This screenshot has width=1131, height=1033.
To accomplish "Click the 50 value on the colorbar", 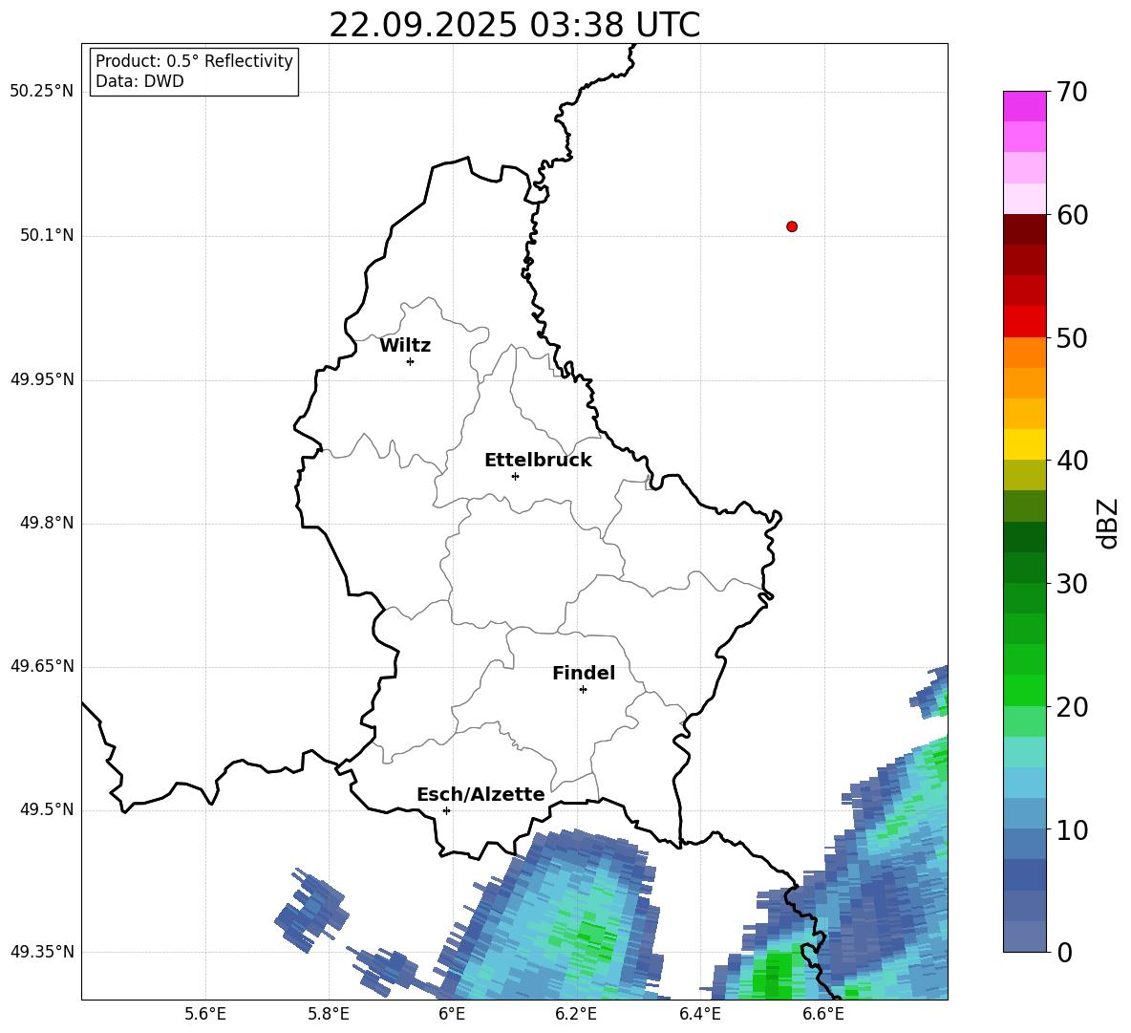I will tap(1072, 337).
